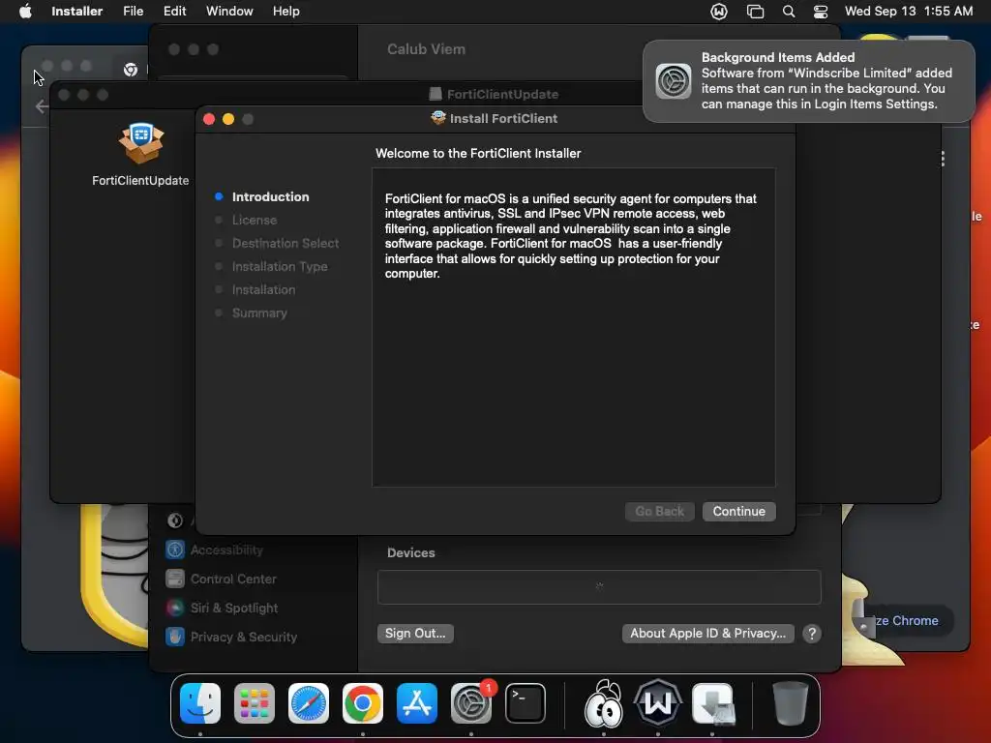
Task: Open Siri & Spotlight in Settings sidebar
Action: coord(234,608)
